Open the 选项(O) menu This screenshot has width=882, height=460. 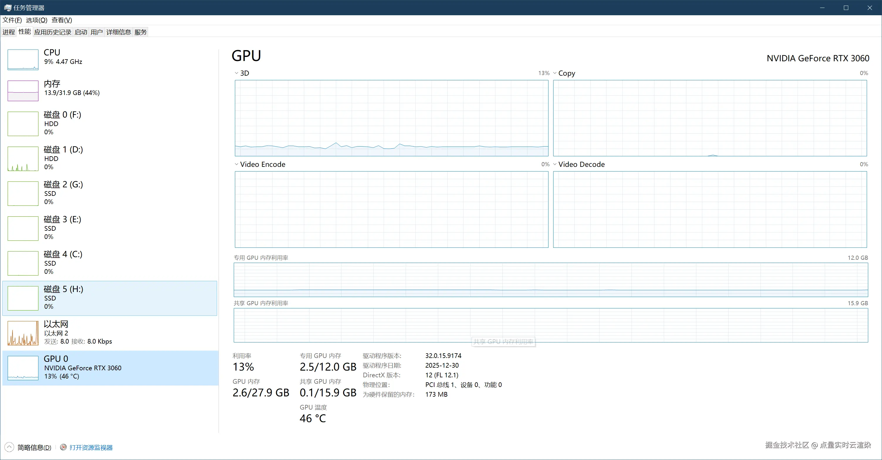(x=37, y=20)
